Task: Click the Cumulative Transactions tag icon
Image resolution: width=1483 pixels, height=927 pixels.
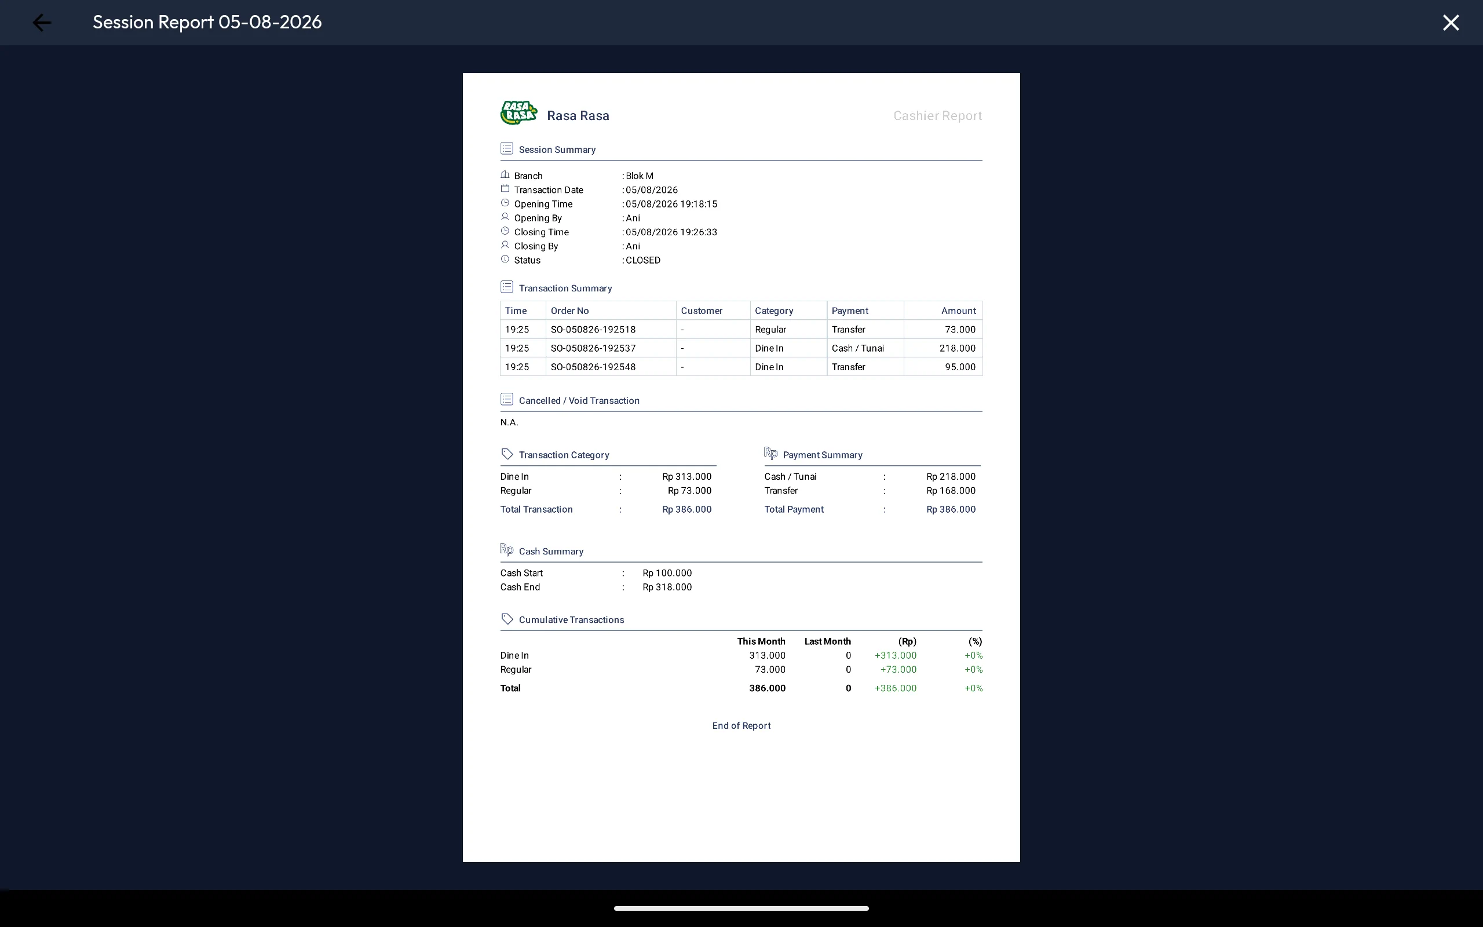Action: (507, 619)
